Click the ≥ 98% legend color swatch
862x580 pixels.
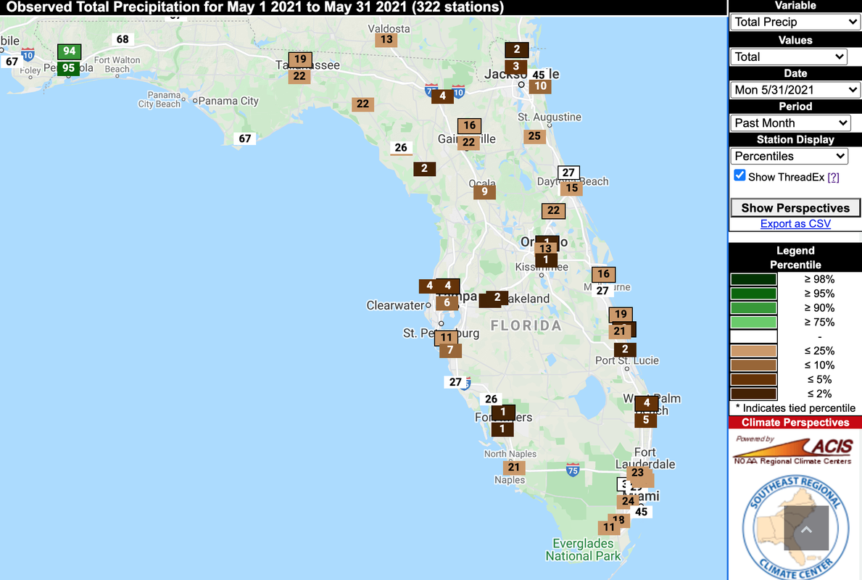pyautogui.click(x=754, y=279)
